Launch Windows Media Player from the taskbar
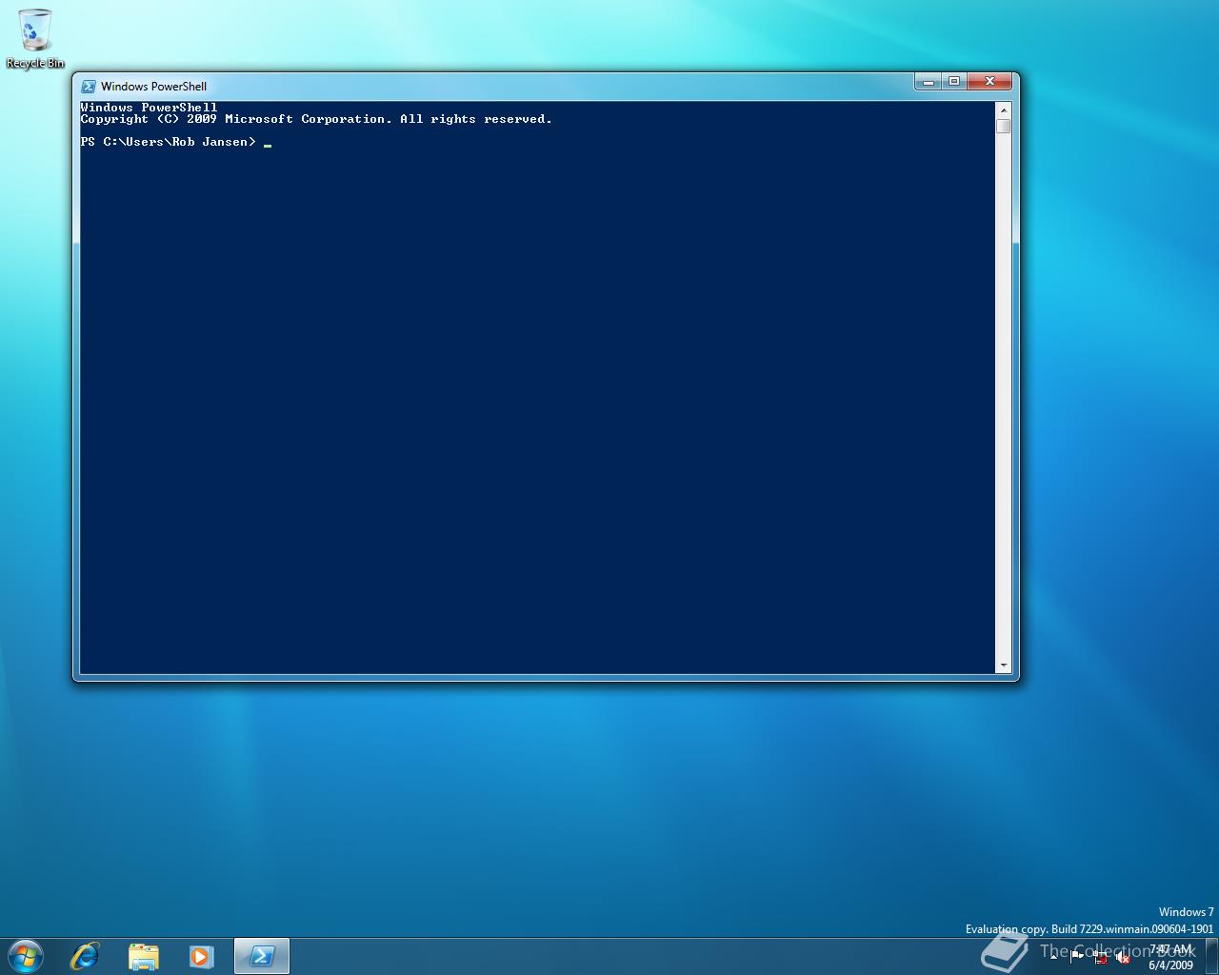 pos(201,956)
